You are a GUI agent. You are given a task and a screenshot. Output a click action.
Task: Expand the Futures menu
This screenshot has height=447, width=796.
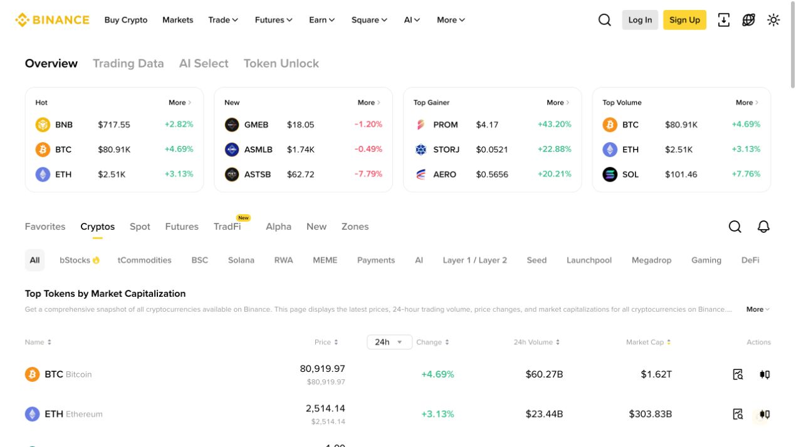[274, 20]
